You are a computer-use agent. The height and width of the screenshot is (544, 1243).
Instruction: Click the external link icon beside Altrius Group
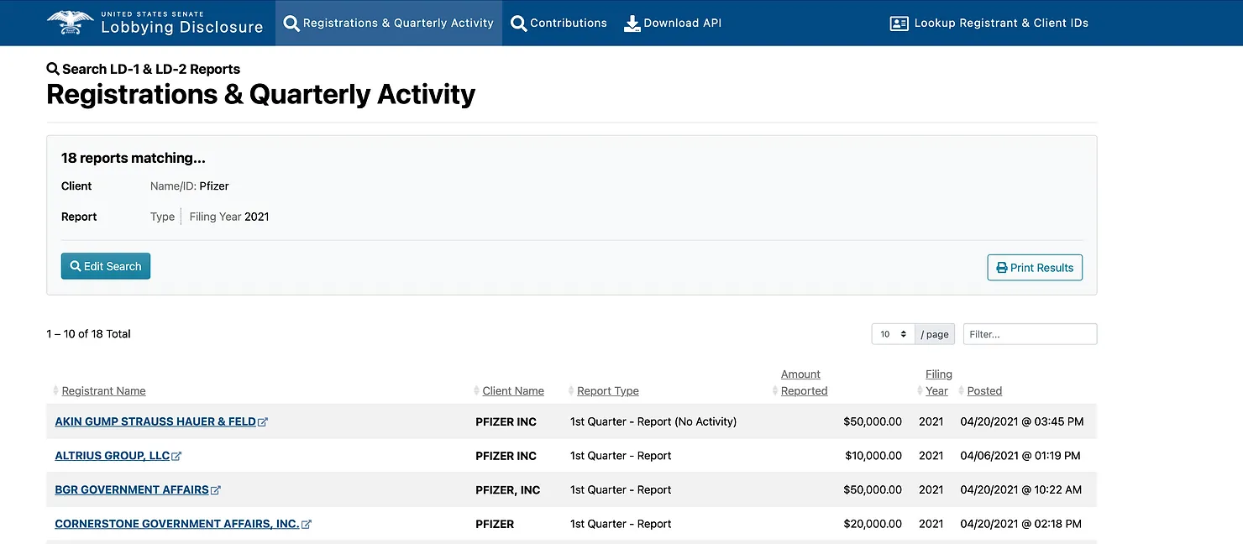(x=176, y=457)
